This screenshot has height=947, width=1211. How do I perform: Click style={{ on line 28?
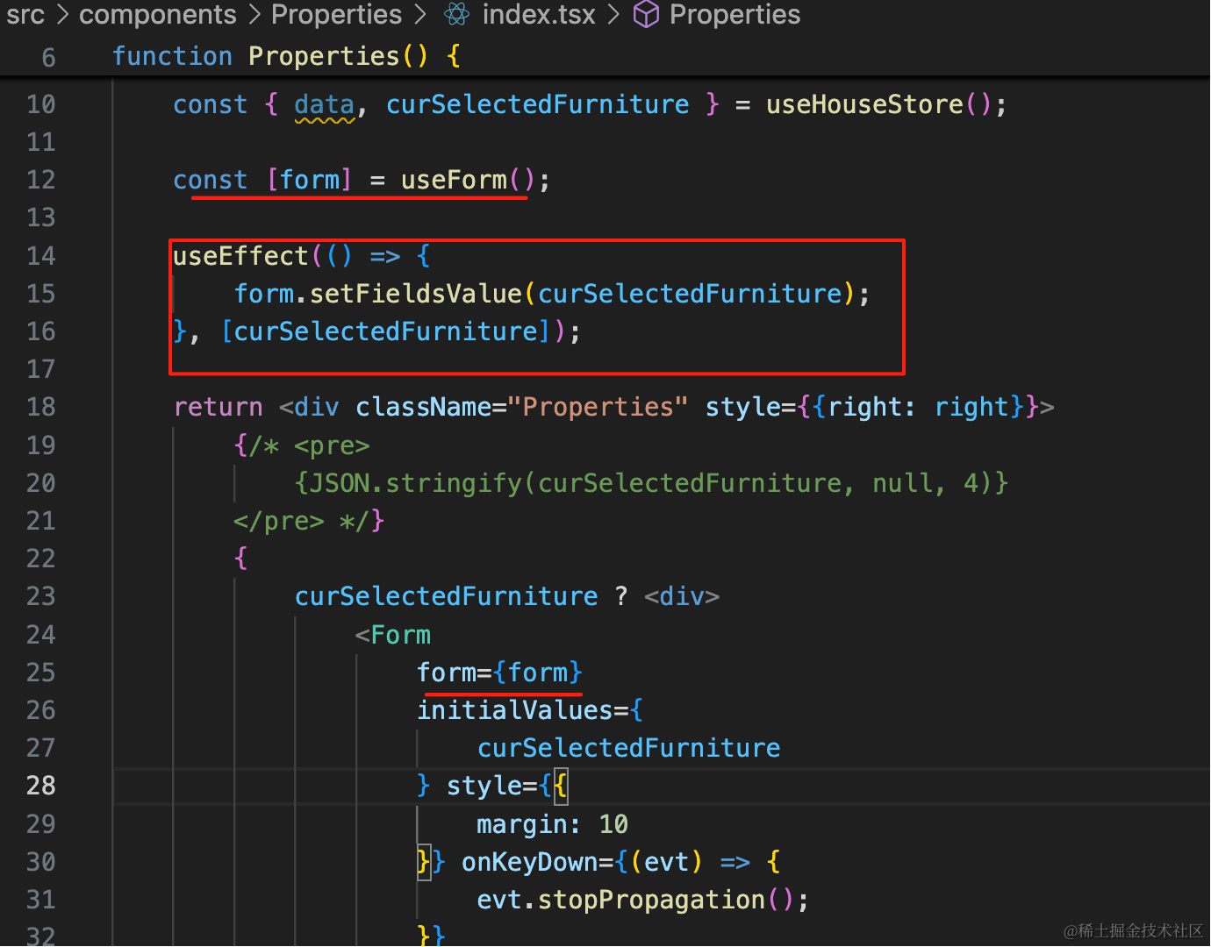tap(507, 786)
